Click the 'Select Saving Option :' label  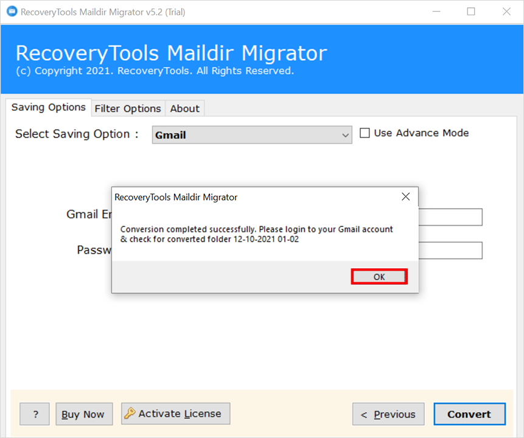click(x=77, y=134)
